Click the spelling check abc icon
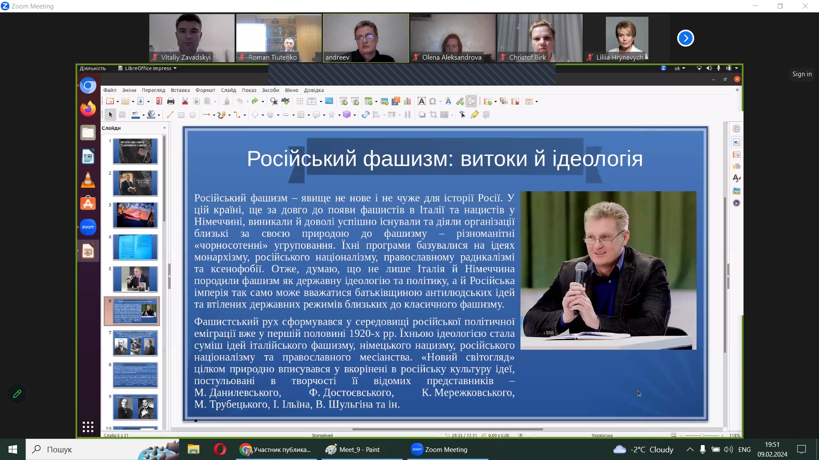The height and width of the screenshot is (460, 819). (x=285, y=101)
